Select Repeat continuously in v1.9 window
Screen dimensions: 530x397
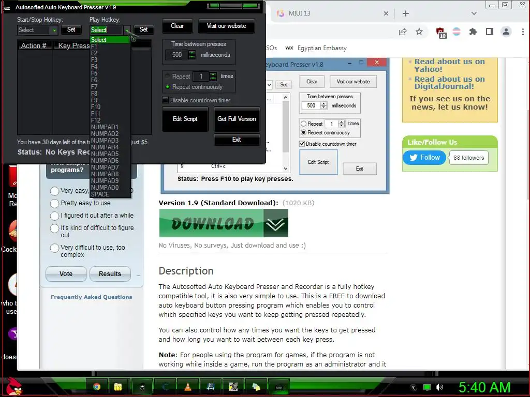(x=167, y=87)
